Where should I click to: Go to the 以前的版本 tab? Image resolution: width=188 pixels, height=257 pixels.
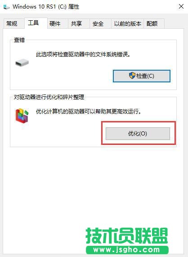128,23
